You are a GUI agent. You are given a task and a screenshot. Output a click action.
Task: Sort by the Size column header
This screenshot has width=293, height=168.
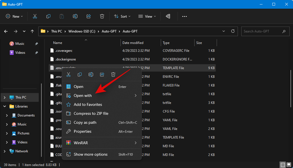click(199, 43)
